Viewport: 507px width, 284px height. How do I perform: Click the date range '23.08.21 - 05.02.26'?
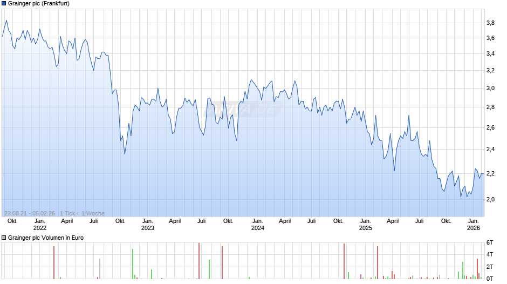(x=30, y=213)
